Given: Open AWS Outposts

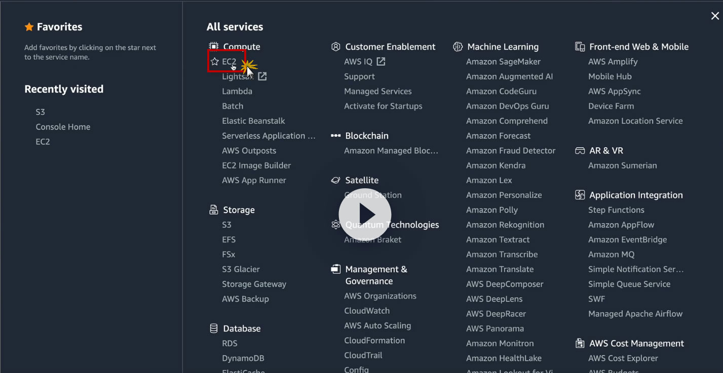Looking at the screenshot, I should (x=249, y=151).
